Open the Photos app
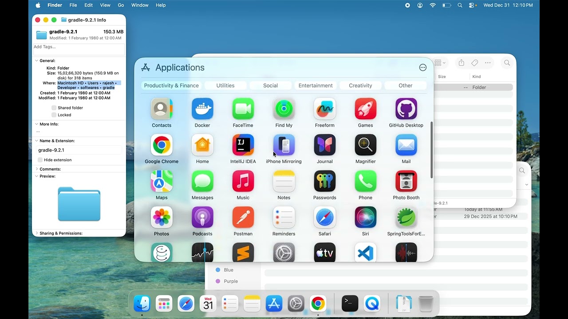 point(162,218)
